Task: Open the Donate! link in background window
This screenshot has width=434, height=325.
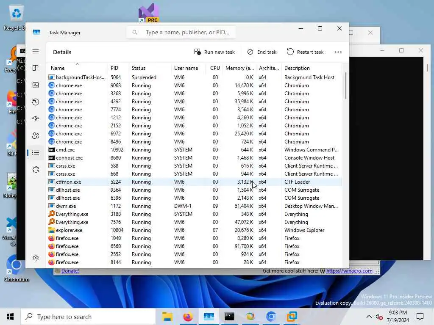Action: [70, 271]
